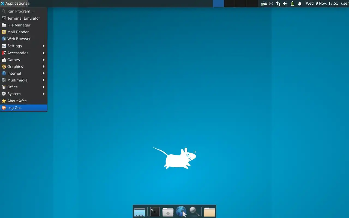This screenshot has height=218, width=349.
Task: Expand the System submenu
Action: point(24,94)
